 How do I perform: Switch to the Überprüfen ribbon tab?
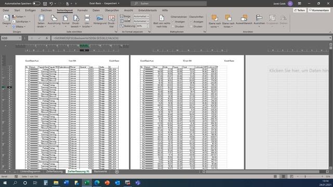point(112,10)
